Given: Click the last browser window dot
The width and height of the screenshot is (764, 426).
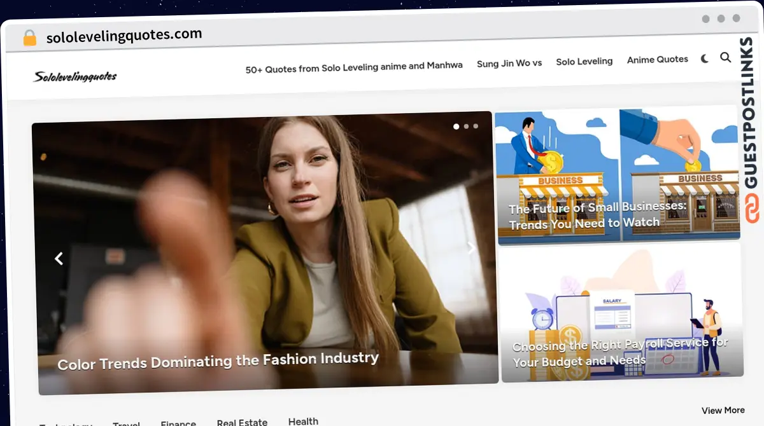Looking at the screenshot, I should 736,18.
